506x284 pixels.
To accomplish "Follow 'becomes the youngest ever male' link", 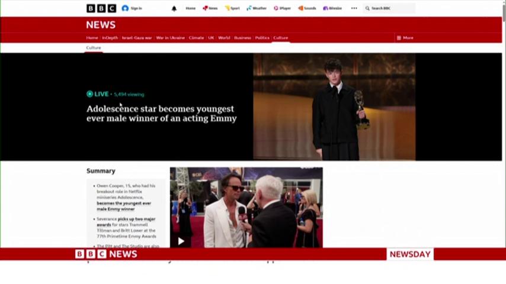I will (x=124, y=206).
